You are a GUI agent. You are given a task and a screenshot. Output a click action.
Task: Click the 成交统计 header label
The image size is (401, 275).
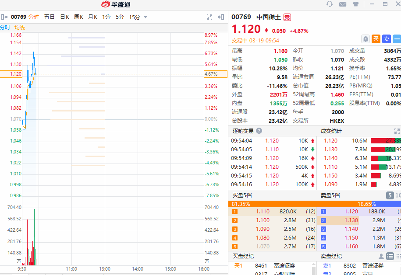[x=331, y=131]
